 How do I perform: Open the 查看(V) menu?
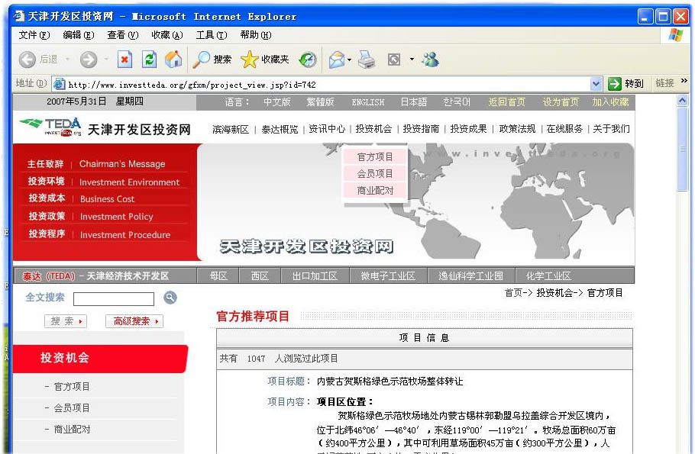click(123, 35)
